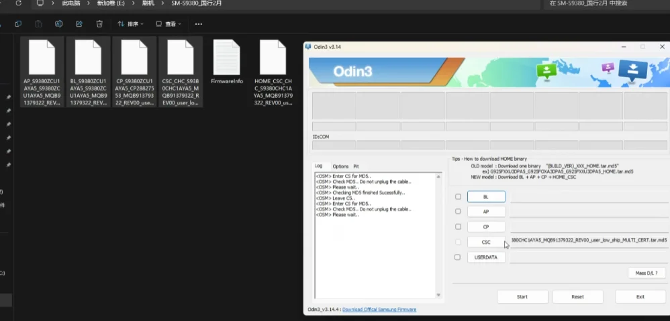Click the Start button in Odin3
The height and width of the screenshot is (321, 670).
522,297
